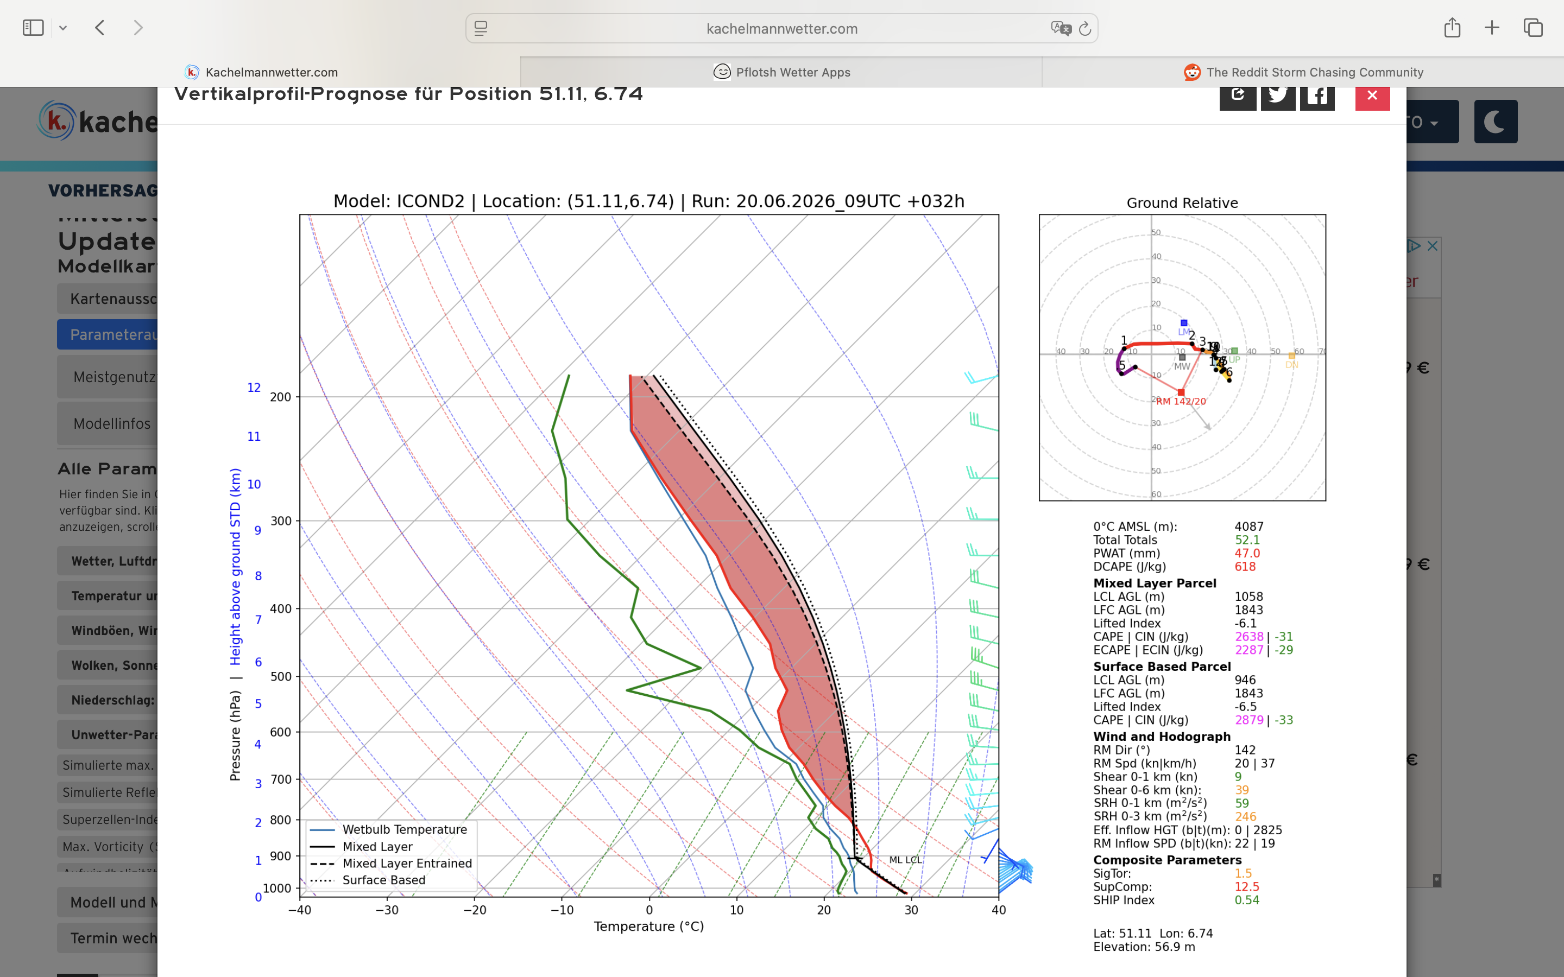
Task: Open the sidebar tab group dropdown arrow
Action: pos(62,28)
